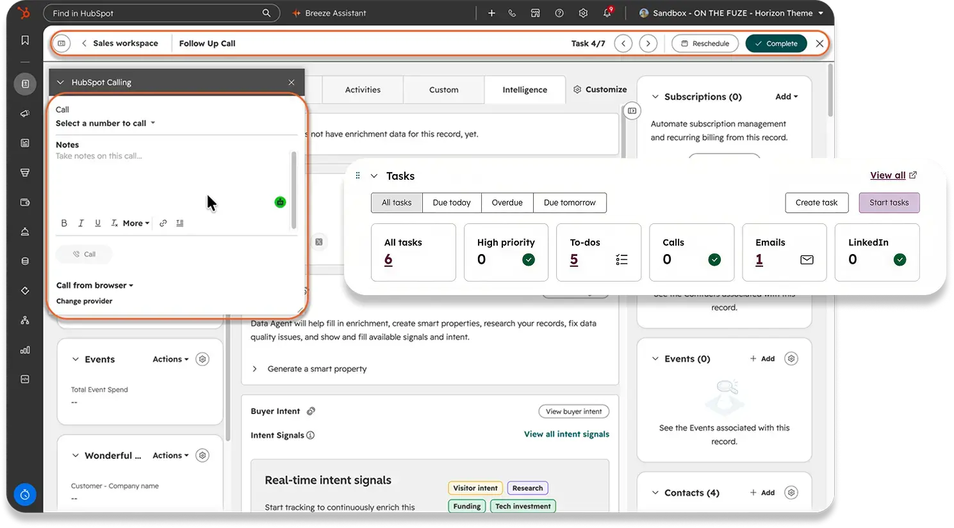Open the Content icon in the left sidebar
Viewport: 954px width, 528px height.
point(25,143)
